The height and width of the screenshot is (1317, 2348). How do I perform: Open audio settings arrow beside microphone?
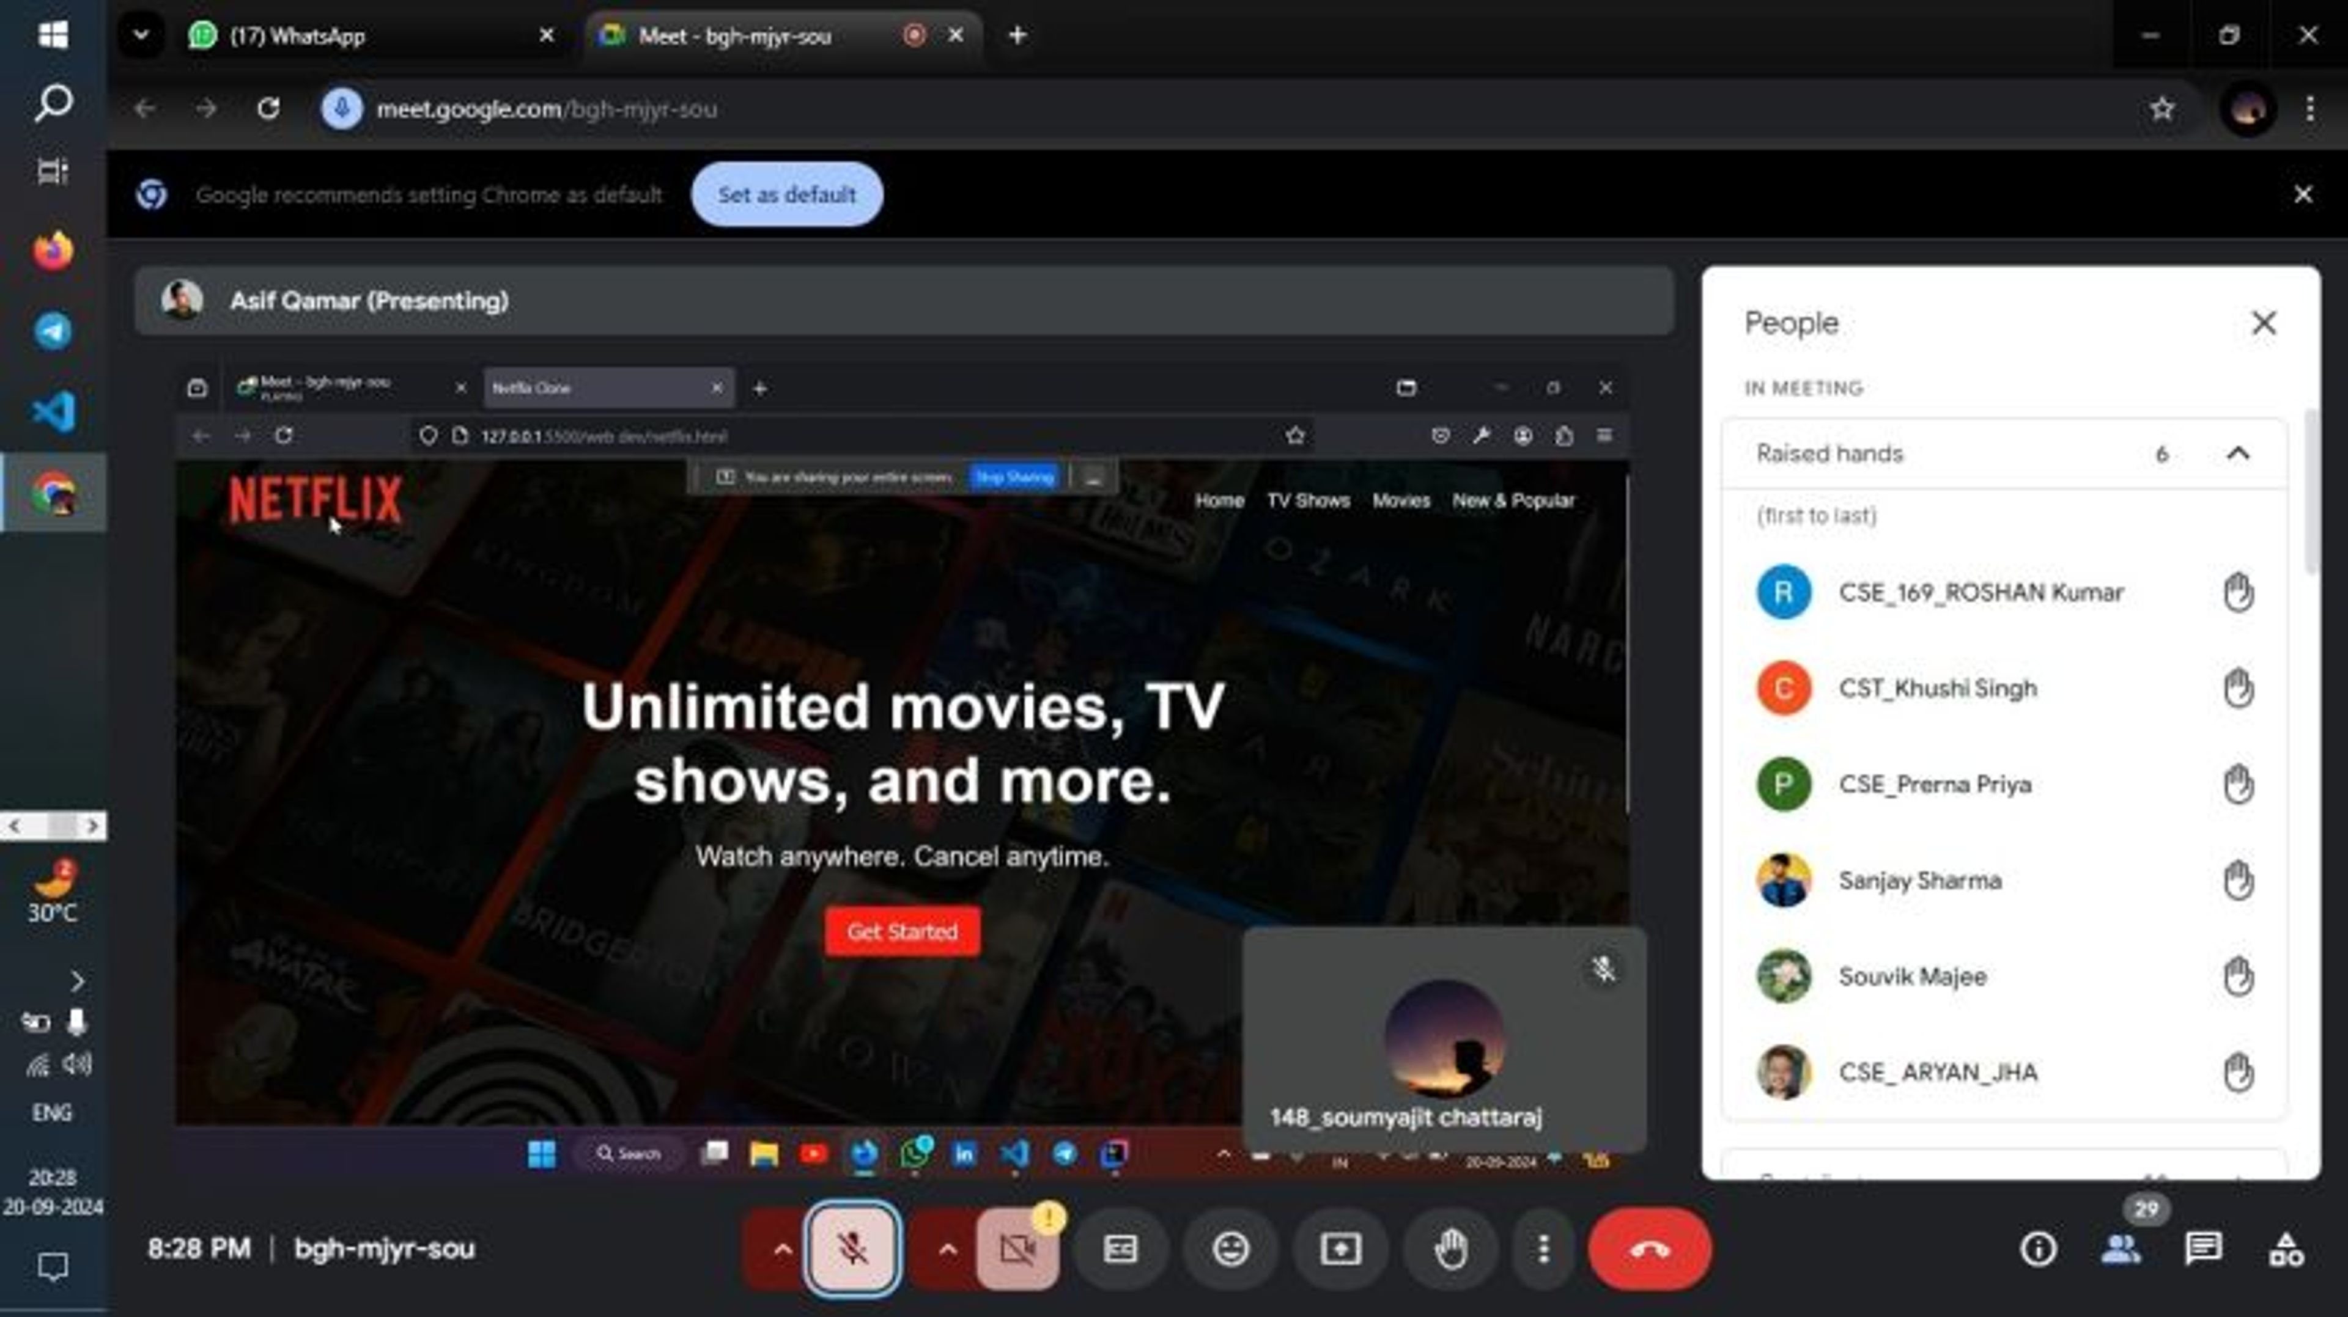[782, 1249]
